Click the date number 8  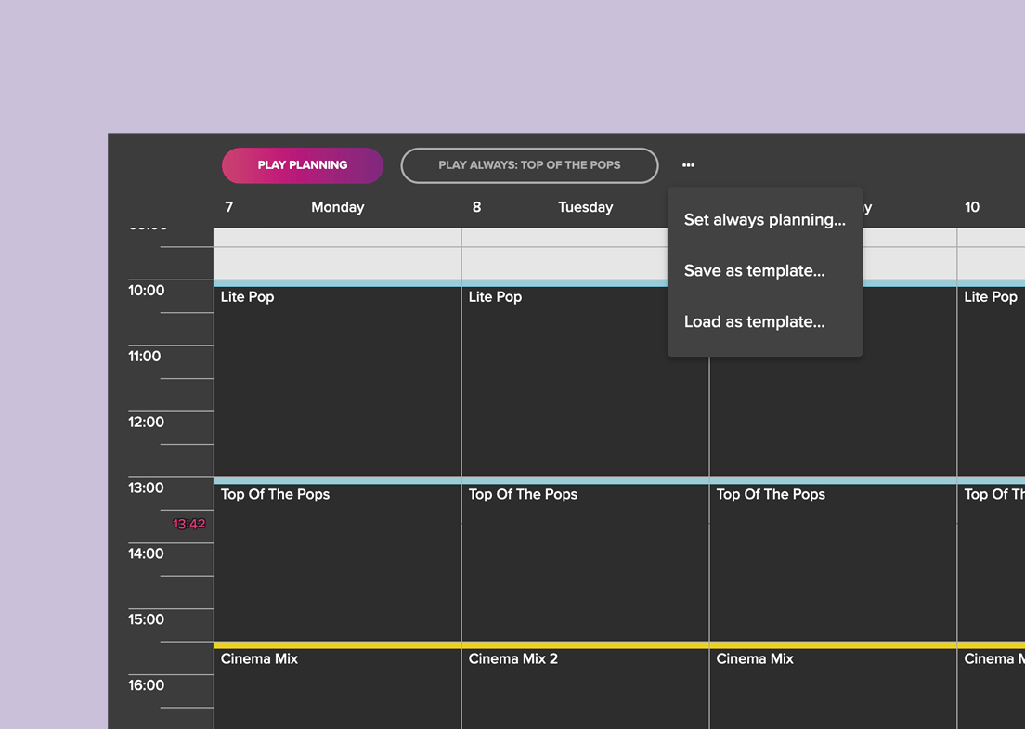click(x=476, y=207)
